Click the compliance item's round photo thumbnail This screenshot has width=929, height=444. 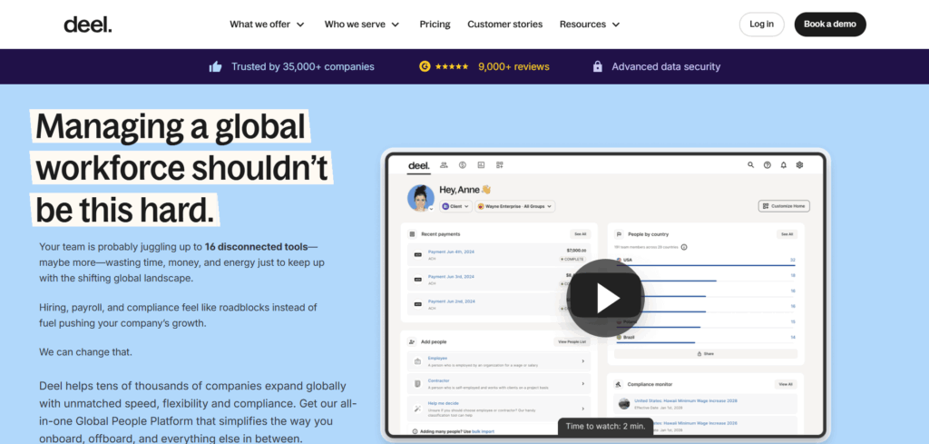tap(624, 404)
